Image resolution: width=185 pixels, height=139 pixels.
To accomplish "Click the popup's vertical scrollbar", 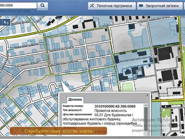I will (x=146, y=116).
